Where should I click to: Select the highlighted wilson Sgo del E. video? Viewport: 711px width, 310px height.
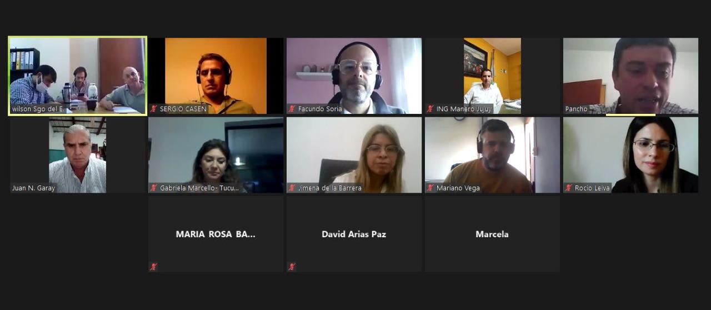(x=77, y=76)
